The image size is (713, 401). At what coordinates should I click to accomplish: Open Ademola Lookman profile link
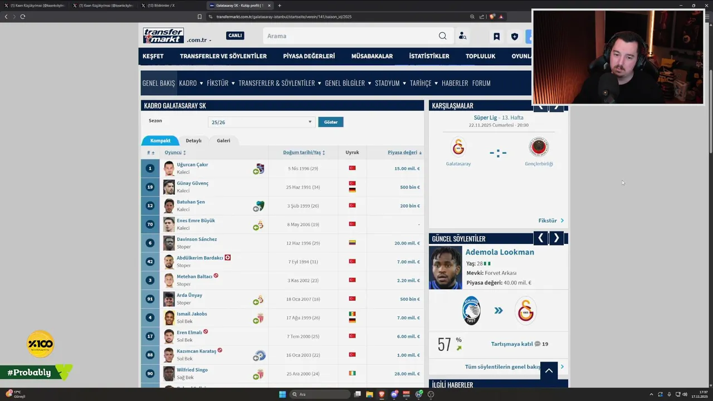pyautogui.click(x=500, y=252)
